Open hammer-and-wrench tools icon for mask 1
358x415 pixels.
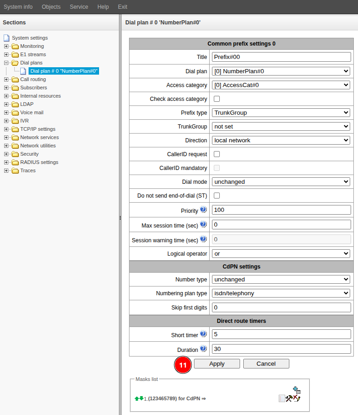(x=289, y=398)
